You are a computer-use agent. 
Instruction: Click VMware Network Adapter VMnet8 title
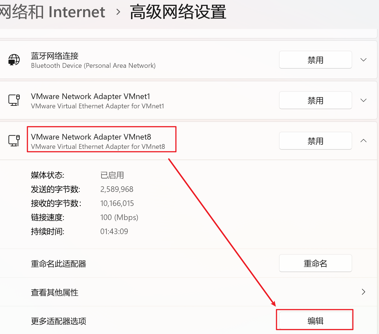point(91,137)
